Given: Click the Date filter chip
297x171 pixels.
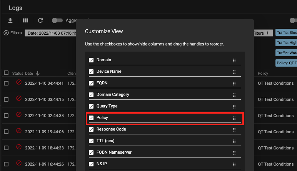Looking at the screenshot, I should pyautogui.click(x=50, y=33).
